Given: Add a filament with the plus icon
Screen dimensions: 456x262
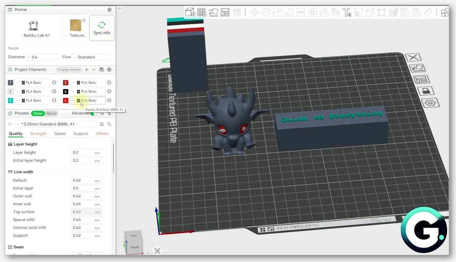Looking at the screenshot, I should tap(87, 70).
